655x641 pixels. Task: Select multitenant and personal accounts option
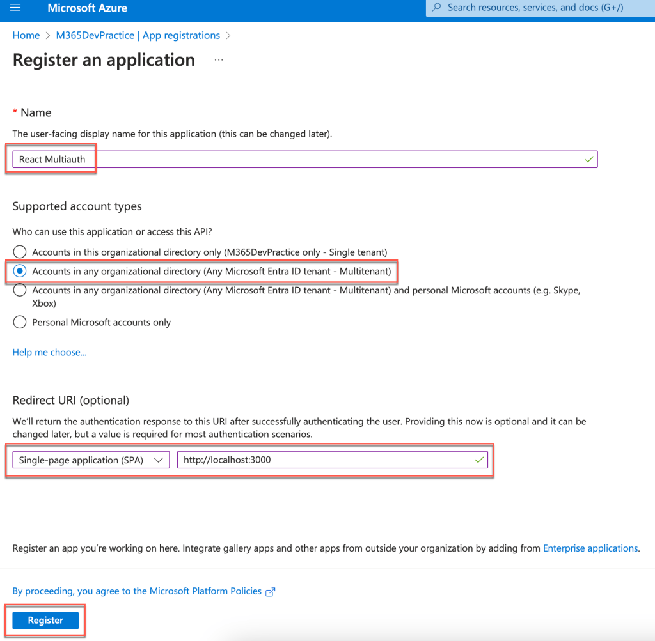(x=20, y=290)
